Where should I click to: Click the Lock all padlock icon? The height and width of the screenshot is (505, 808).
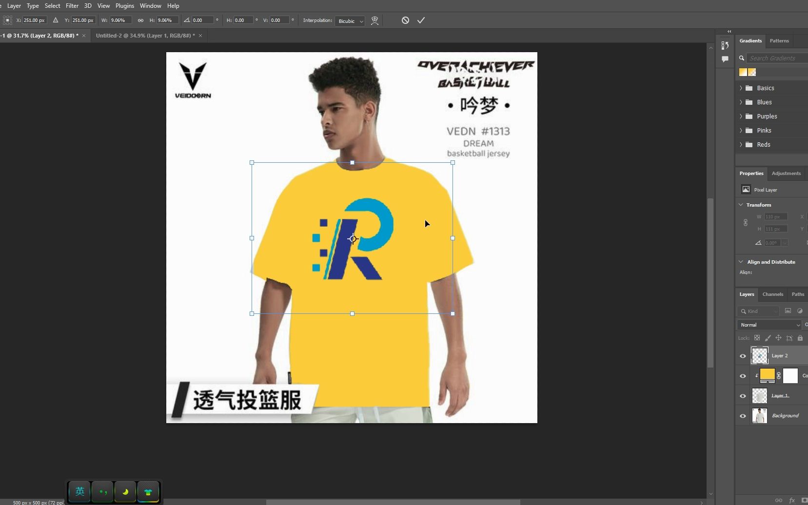tap(800, 338)
